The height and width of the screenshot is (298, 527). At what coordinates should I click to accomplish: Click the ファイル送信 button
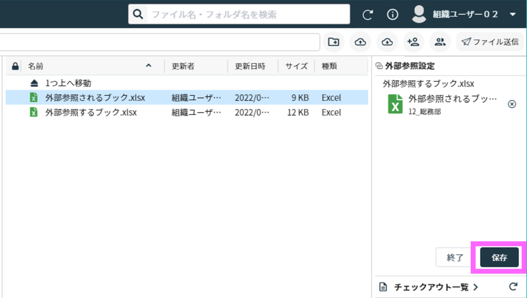(490, 42)
